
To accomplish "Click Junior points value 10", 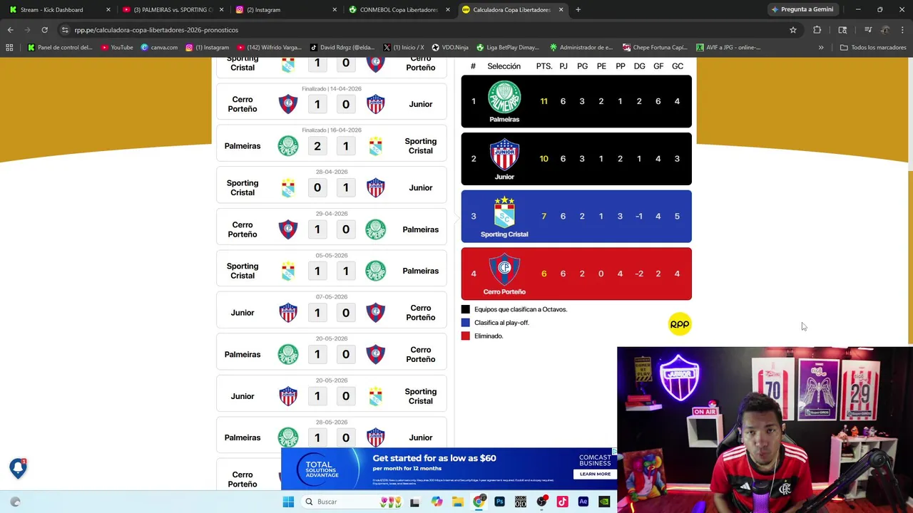I will (x=544, y=159).
